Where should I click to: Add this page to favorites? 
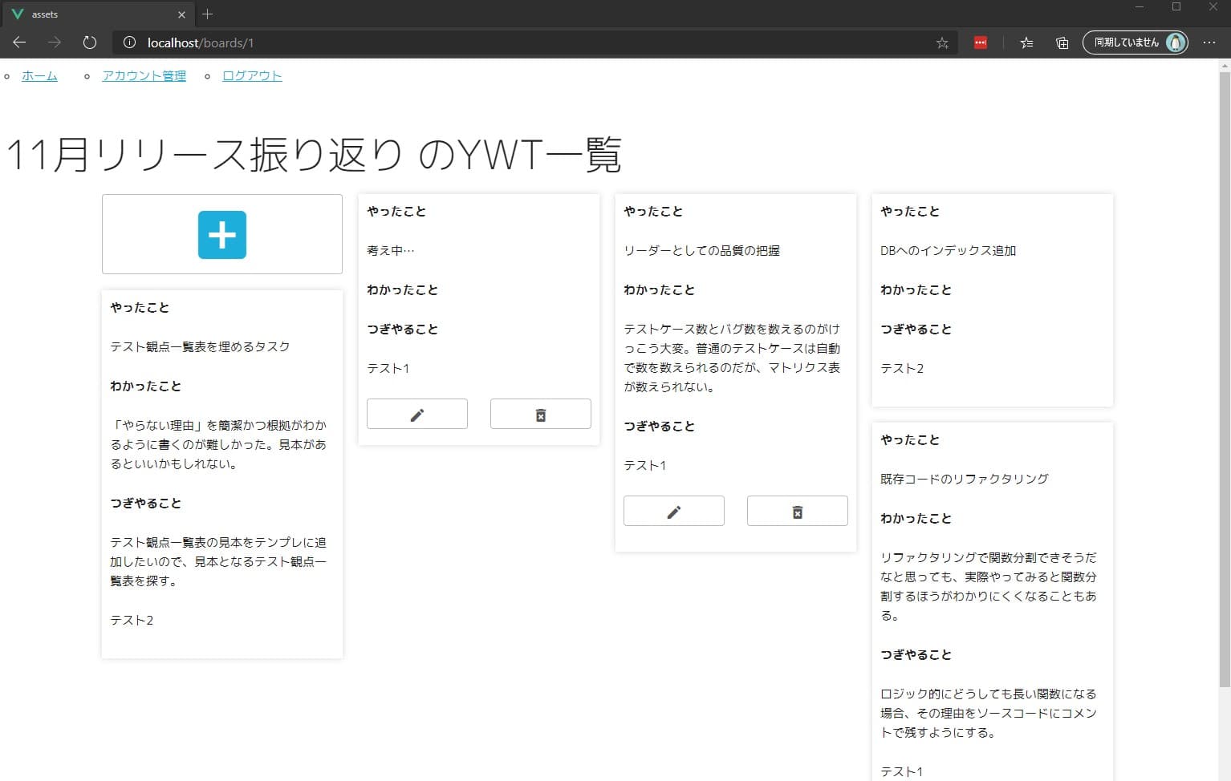[x=942, y=42]
